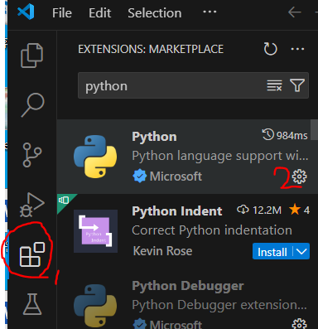The height and width of the screenshot is (329, 318).
Task: Click the EXTENSIONS: MARKETPLACE header
Action: (x=151, y=49)
